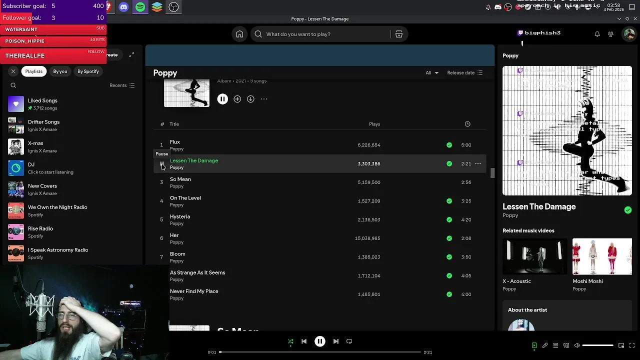This screenshot has height=360, width=640.
Task: Open the All discography filter dropdown
Action: click(x=432, y=72)
